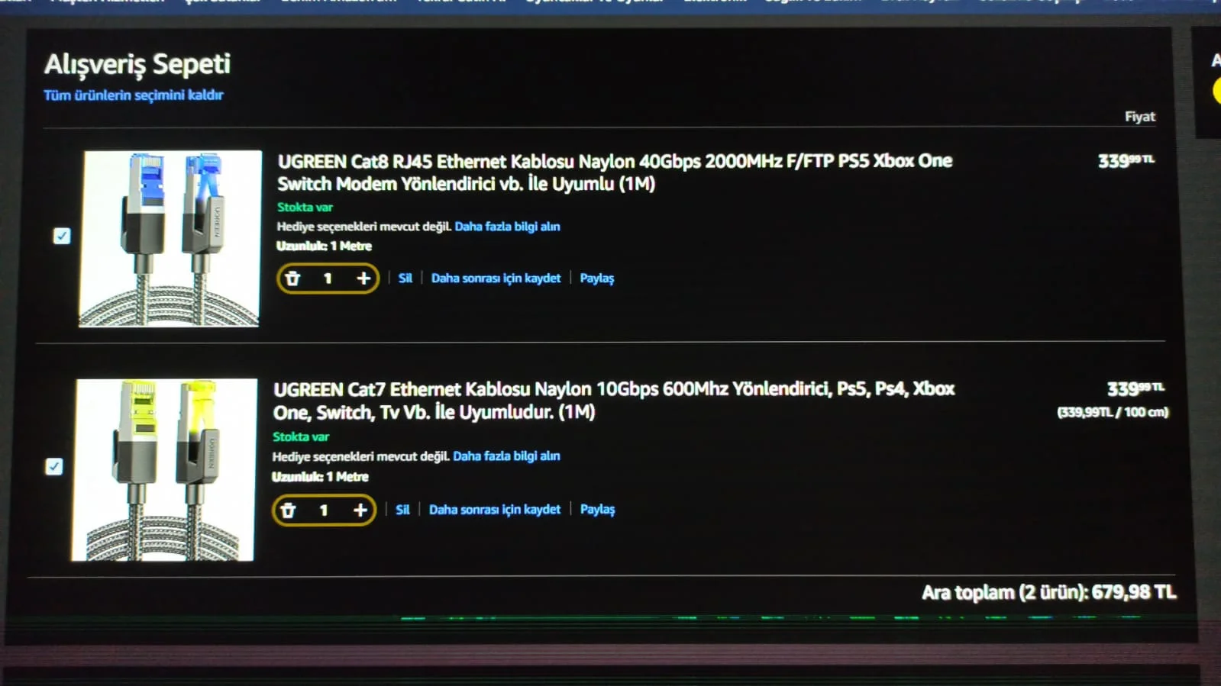The width and height of the screenshot is (1221, 686).
Task: Increase Cat8 cable quantity with plus icon
Action: coord(363,279)
